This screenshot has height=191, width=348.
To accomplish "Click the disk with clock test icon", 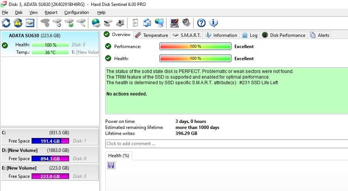I will [x=57, y=23].
